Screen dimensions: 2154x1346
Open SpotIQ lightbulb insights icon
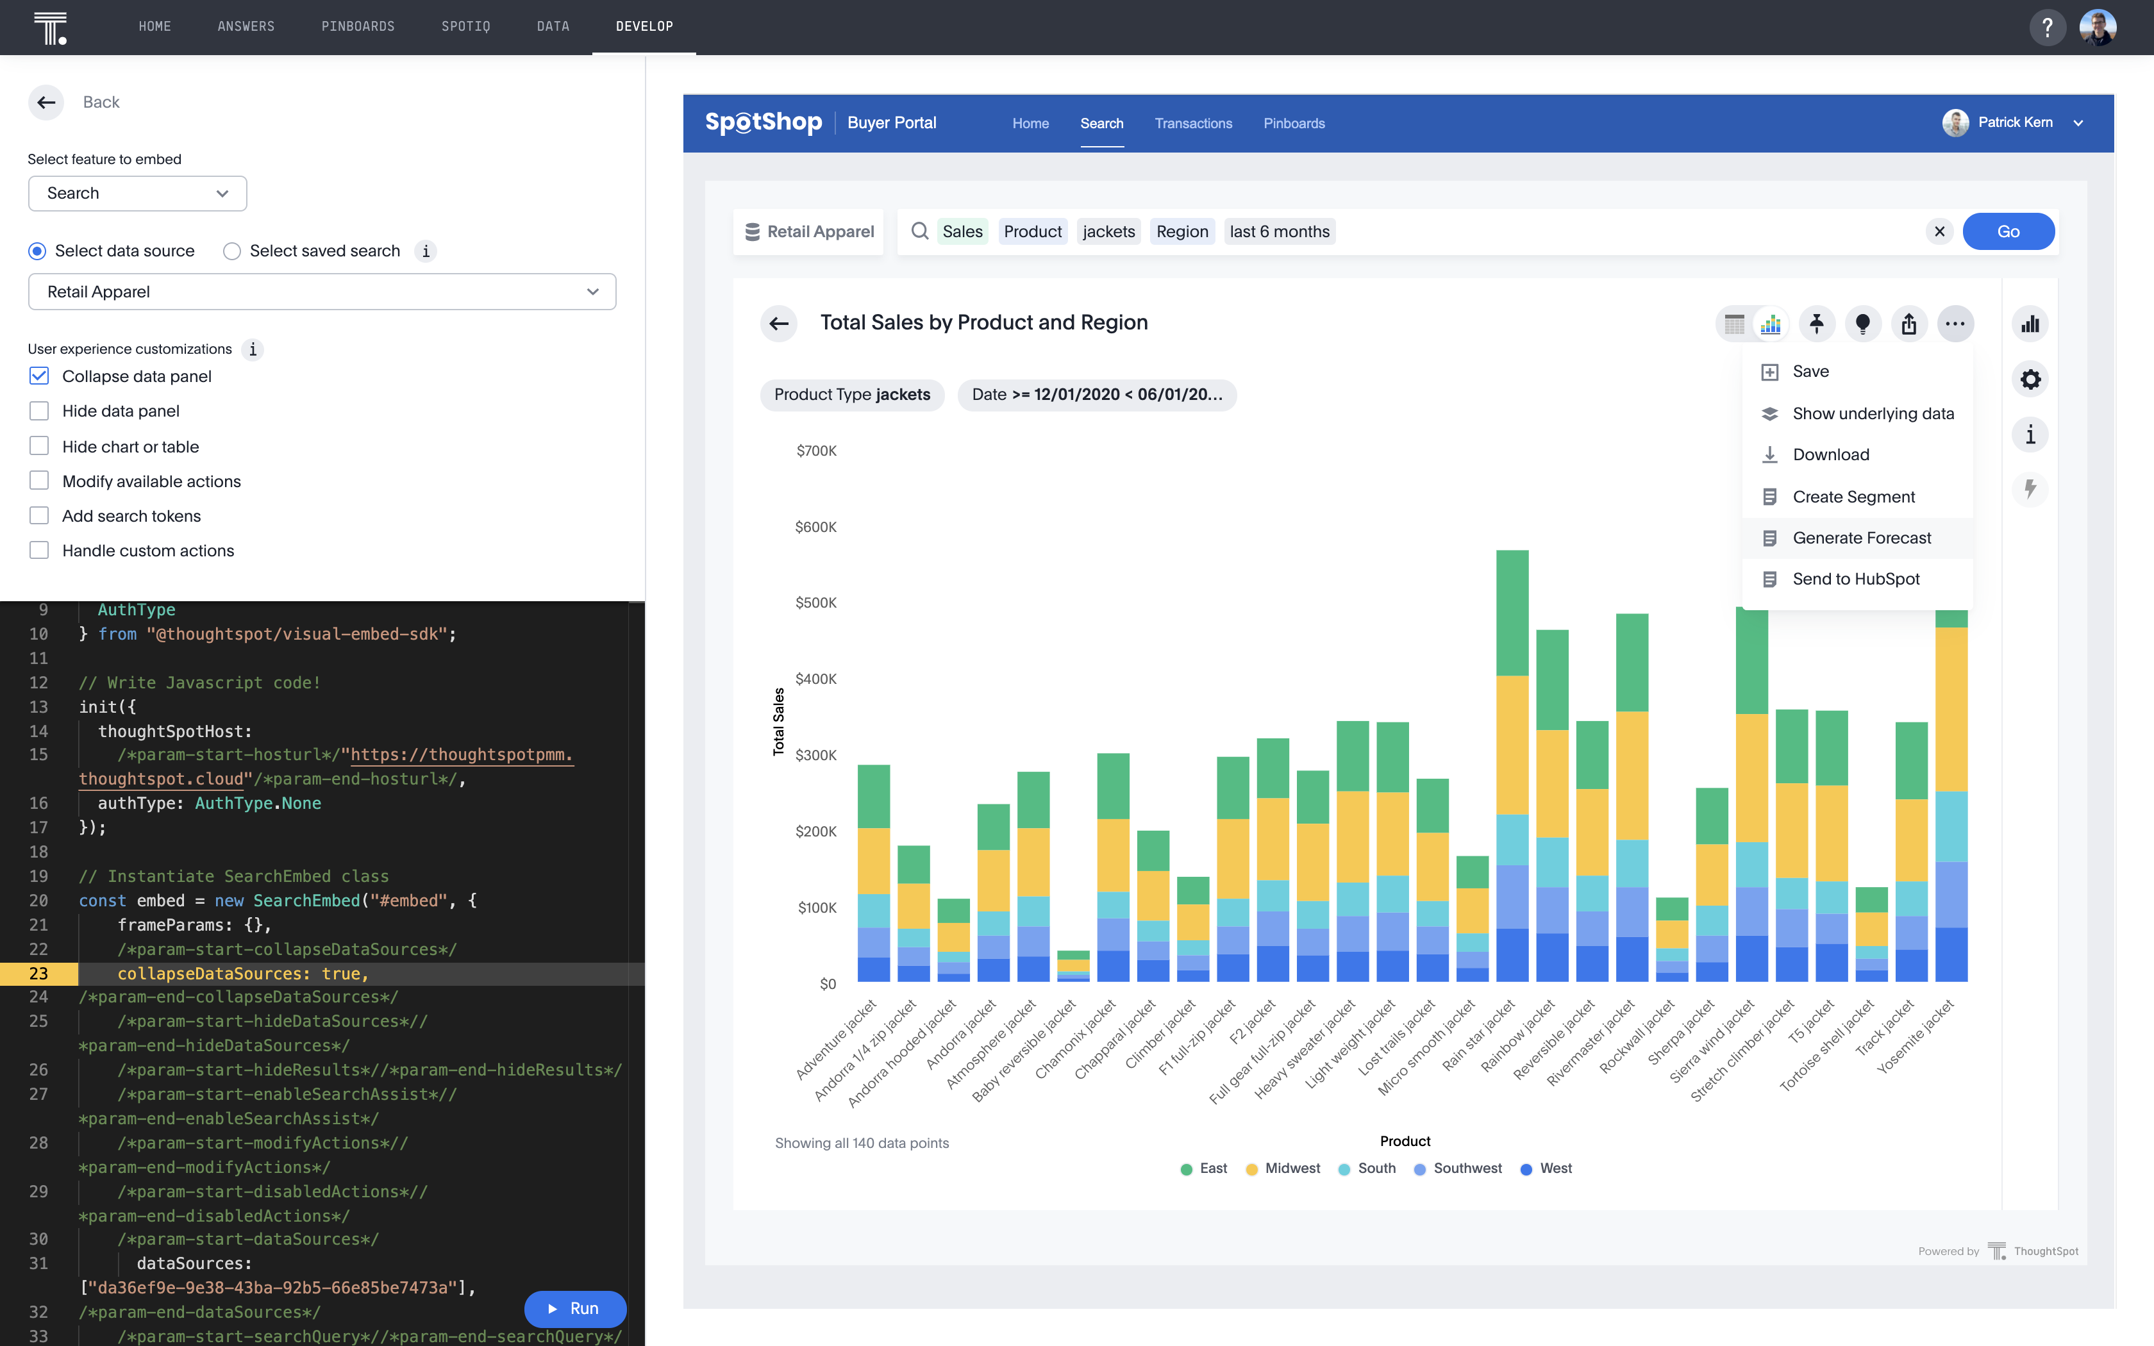coord(1862,324)
